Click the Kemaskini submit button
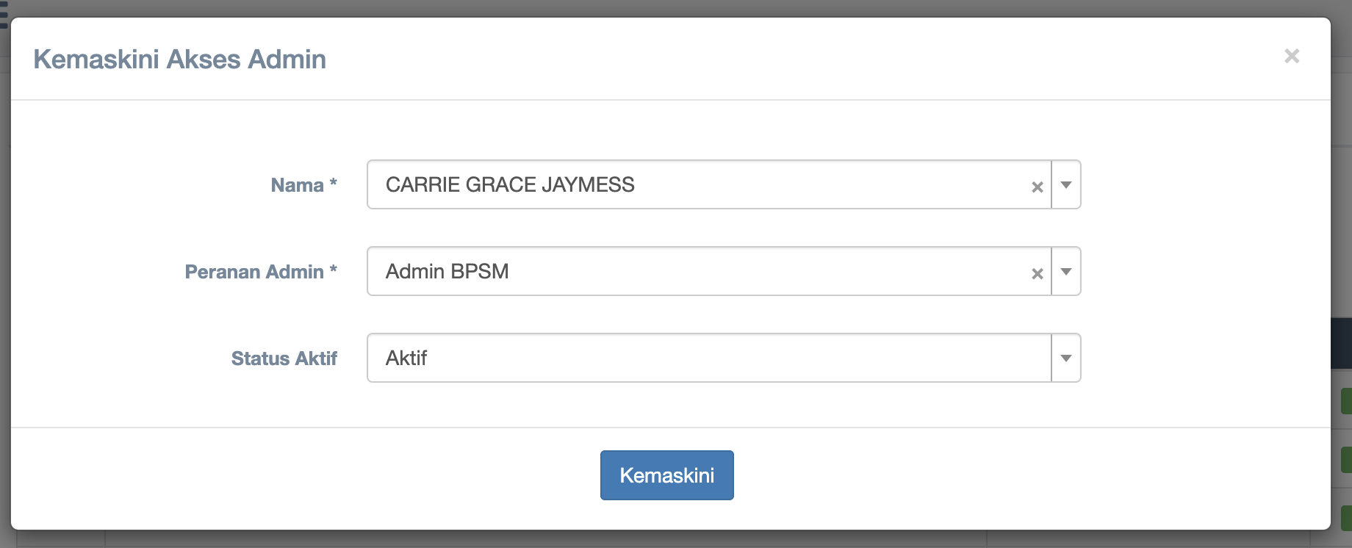 (x=666, y=475)
